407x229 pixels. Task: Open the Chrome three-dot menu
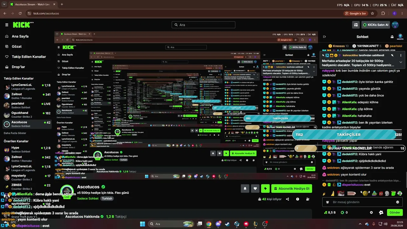403,13
